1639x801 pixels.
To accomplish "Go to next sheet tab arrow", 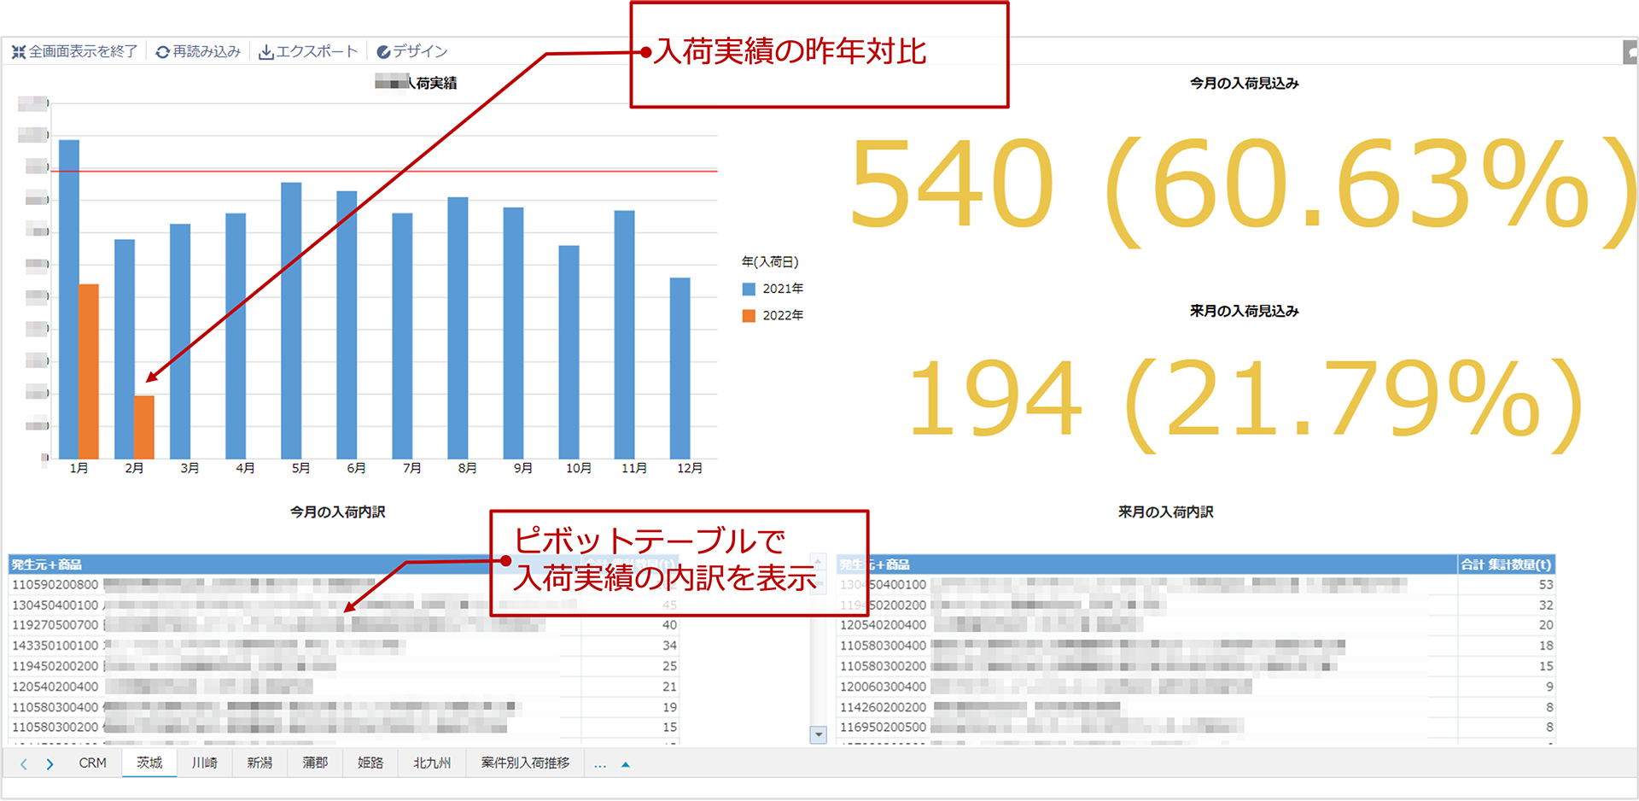I will click(50, 764).
